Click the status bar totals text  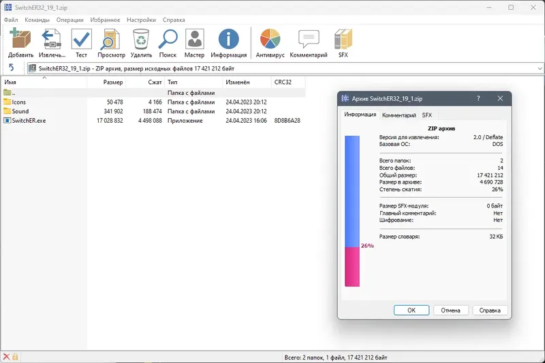[x=336, y=357]
